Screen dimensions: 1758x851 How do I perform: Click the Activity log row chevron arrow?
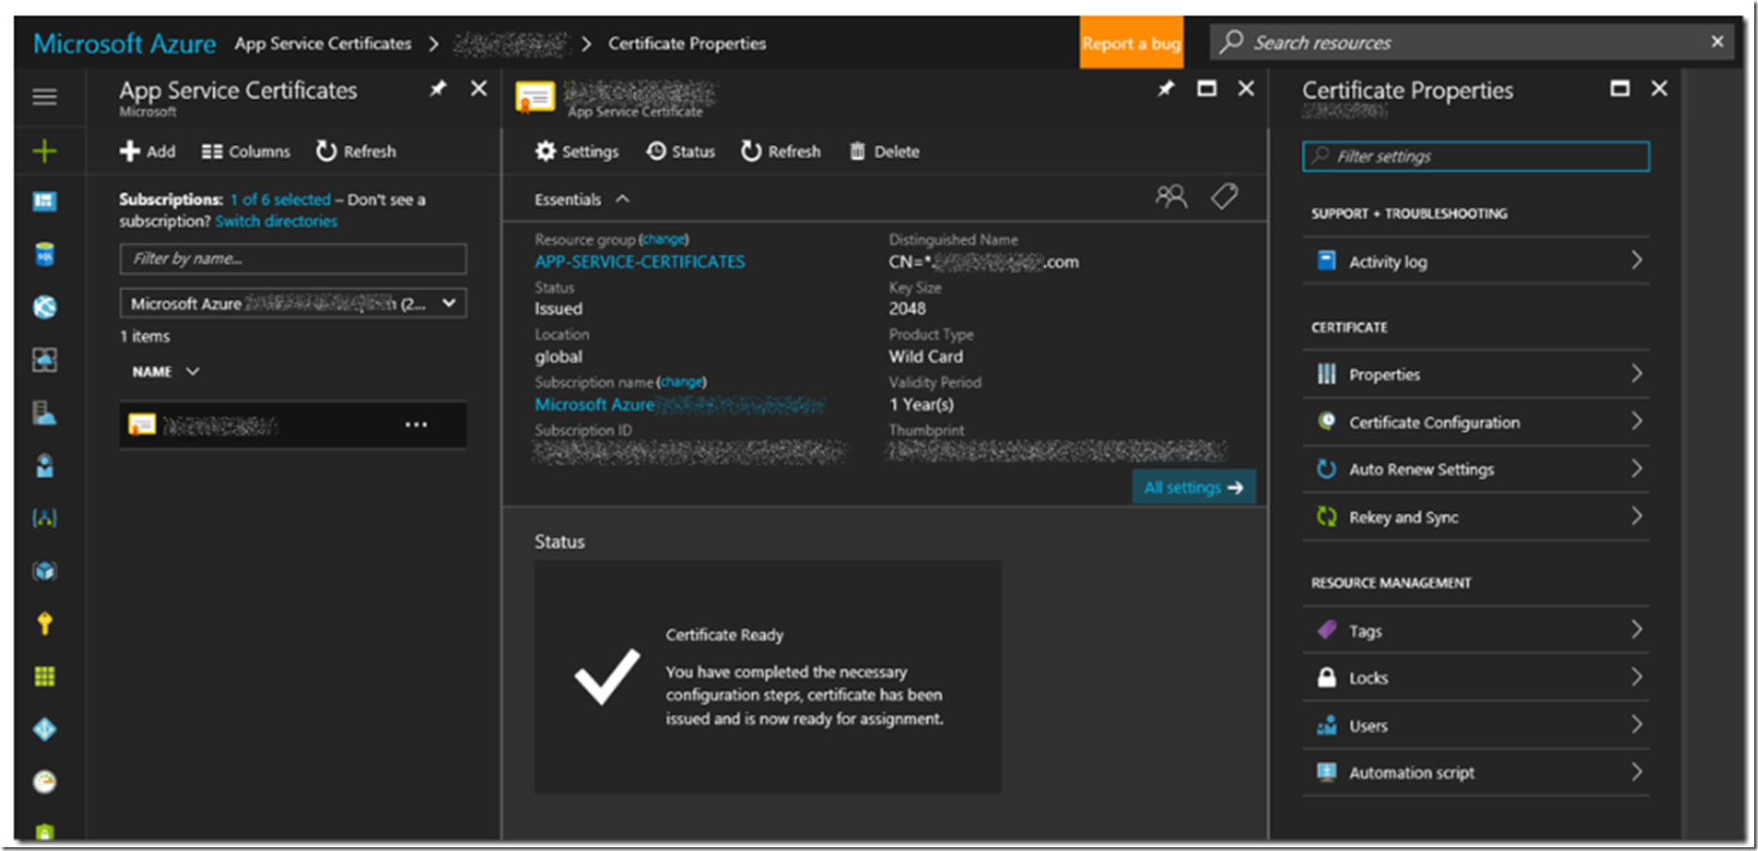[x=1636, y=261]
